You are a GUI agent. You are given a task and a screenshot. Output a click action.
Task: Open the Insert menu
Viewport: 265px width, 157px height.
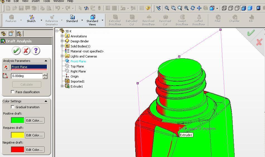pos(35,1)
